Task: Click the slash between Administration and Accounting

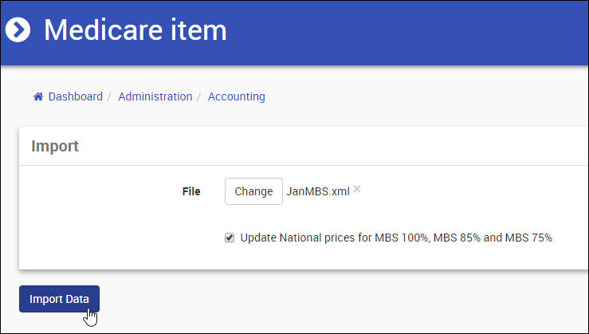Action: (200, 96)
